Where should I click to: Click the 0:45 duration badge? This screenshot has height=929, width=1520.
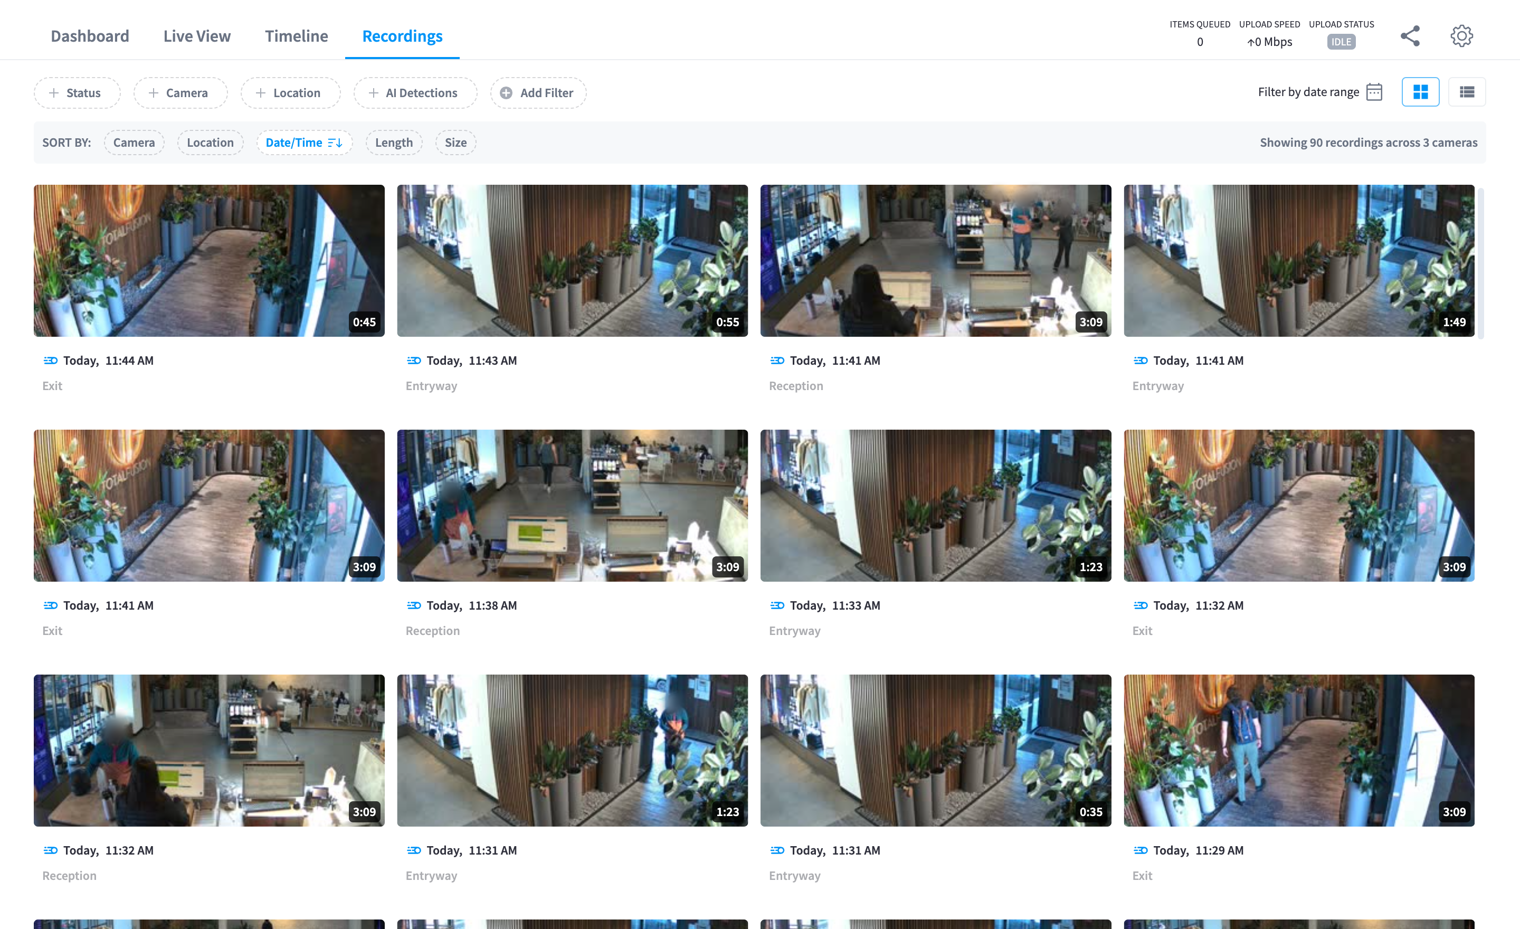tap(364, 322)
